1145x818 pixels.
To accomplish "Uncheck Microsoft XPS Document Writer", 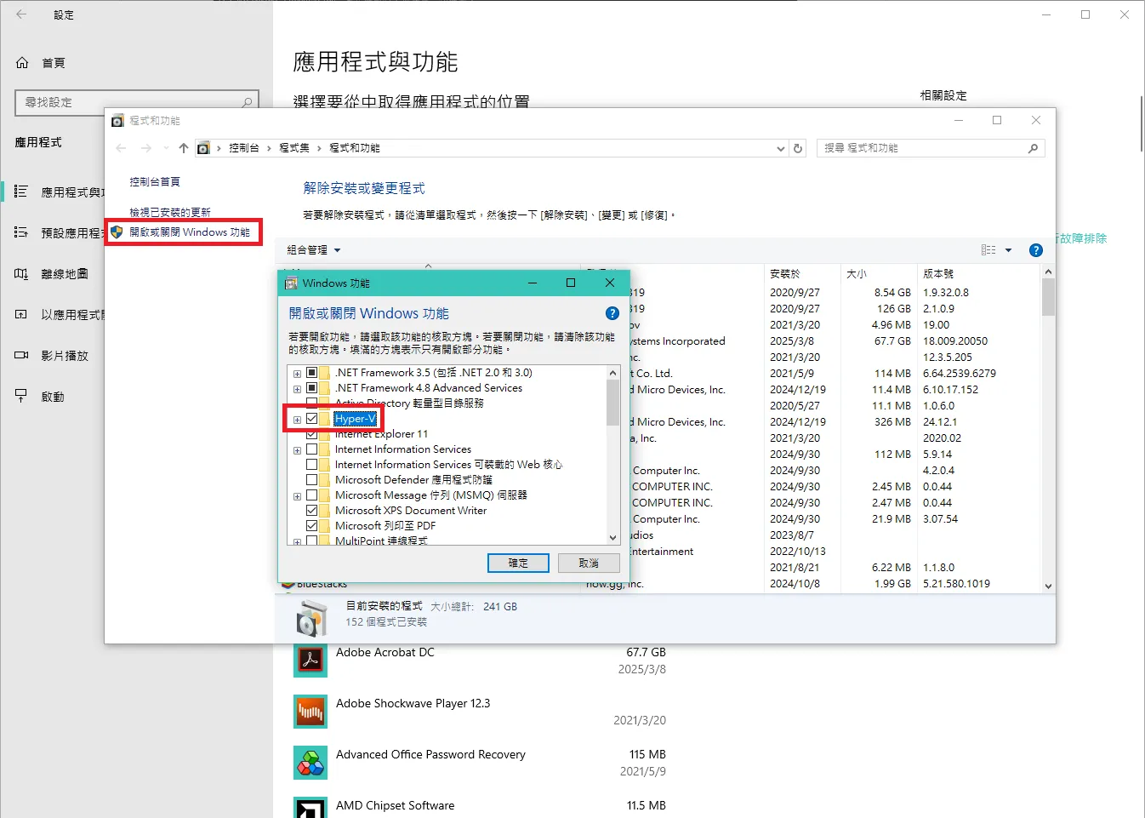I will pyautogui.click(x=312, y=511).
